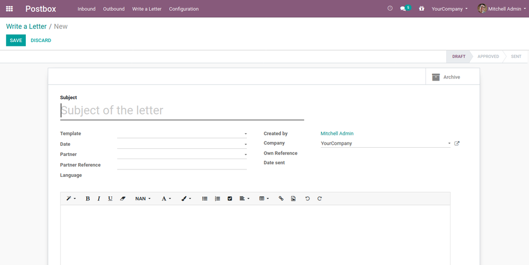
Task: Insert a link with chain icon
Action: click(281, 198)
